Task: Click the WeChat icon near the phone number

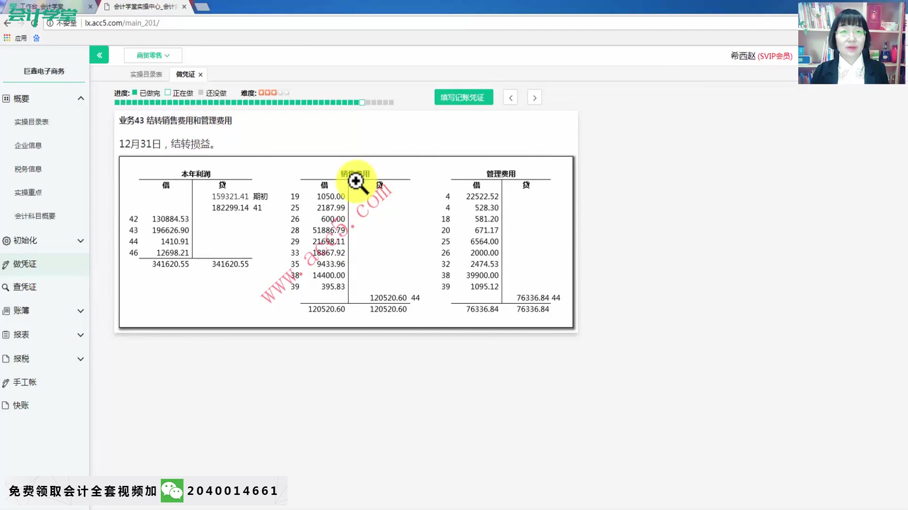Action: [x=172, y=491]
